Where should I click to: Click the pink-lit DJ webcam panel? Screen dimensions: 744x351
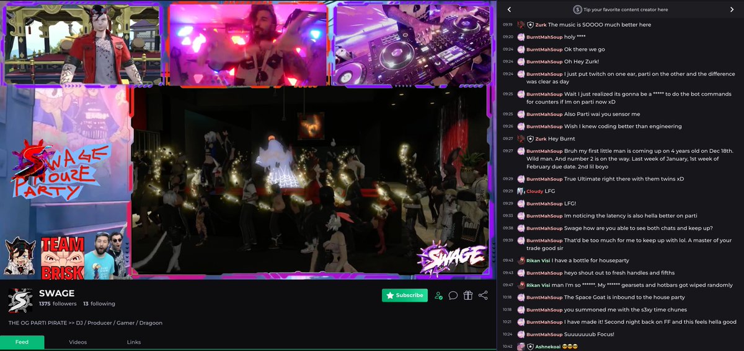pyautogui.click(x=249, y=43)
